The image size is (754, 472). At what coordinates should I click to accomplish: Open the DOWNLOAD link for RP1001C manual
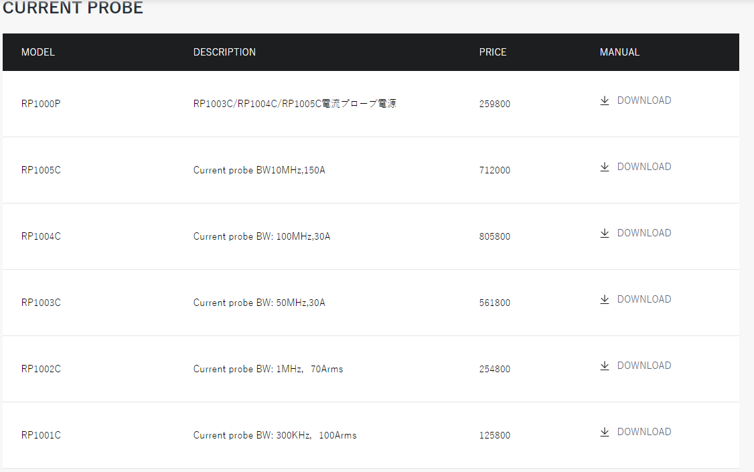[644, 432]
